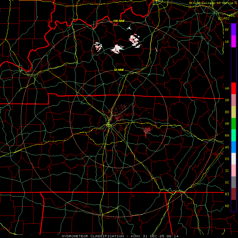Click the blue WS legend color block
This screenshot has height=238, width=238.
point(234,147)
